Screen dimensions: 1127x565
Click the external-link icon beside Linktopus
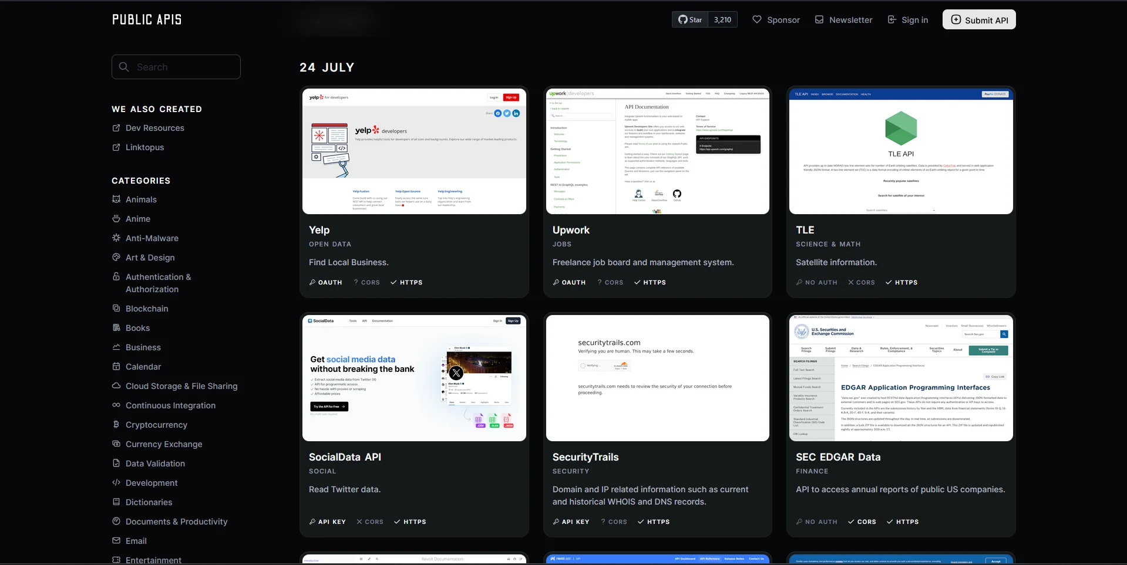(x=116, y=147)
